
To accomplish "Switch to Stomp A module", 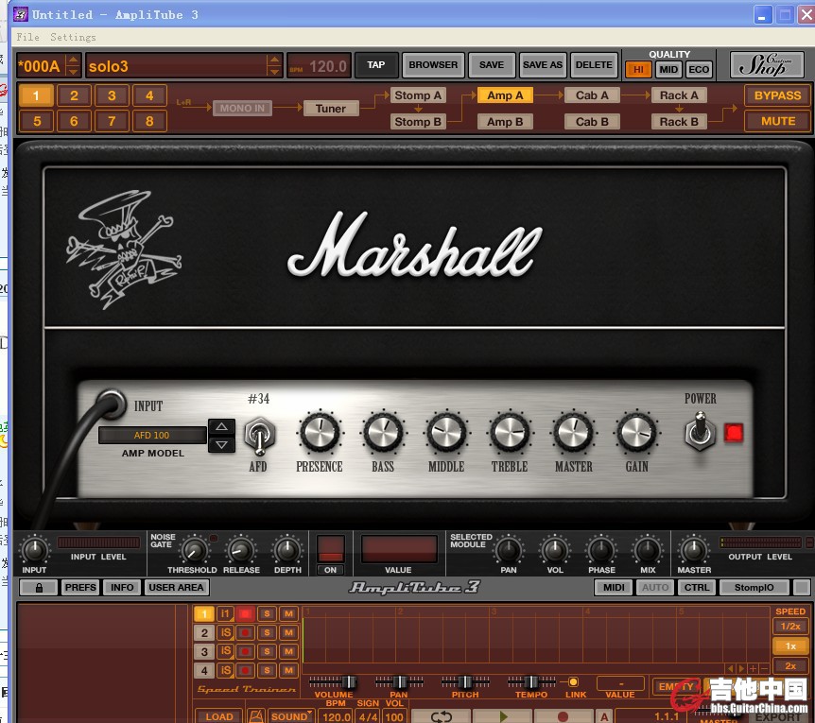I will (418, 95).
